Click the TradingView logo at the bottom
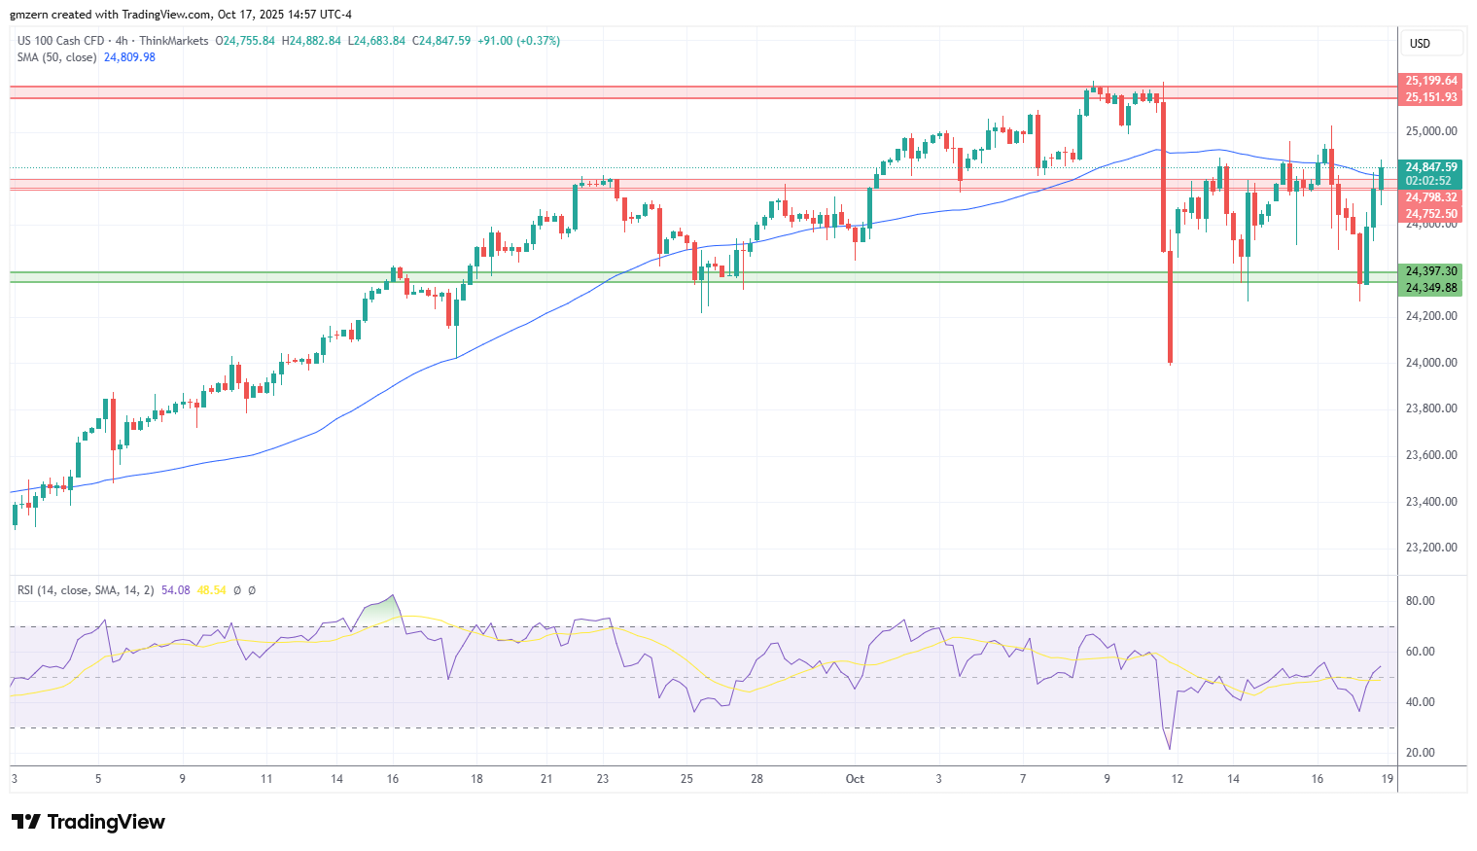 click(x=88, y=822)
